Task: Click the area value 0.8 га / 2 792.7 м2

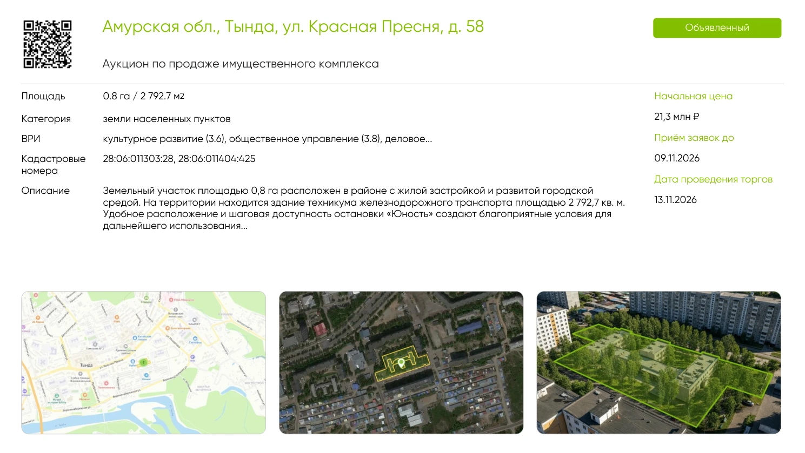Action: [144, 96]
